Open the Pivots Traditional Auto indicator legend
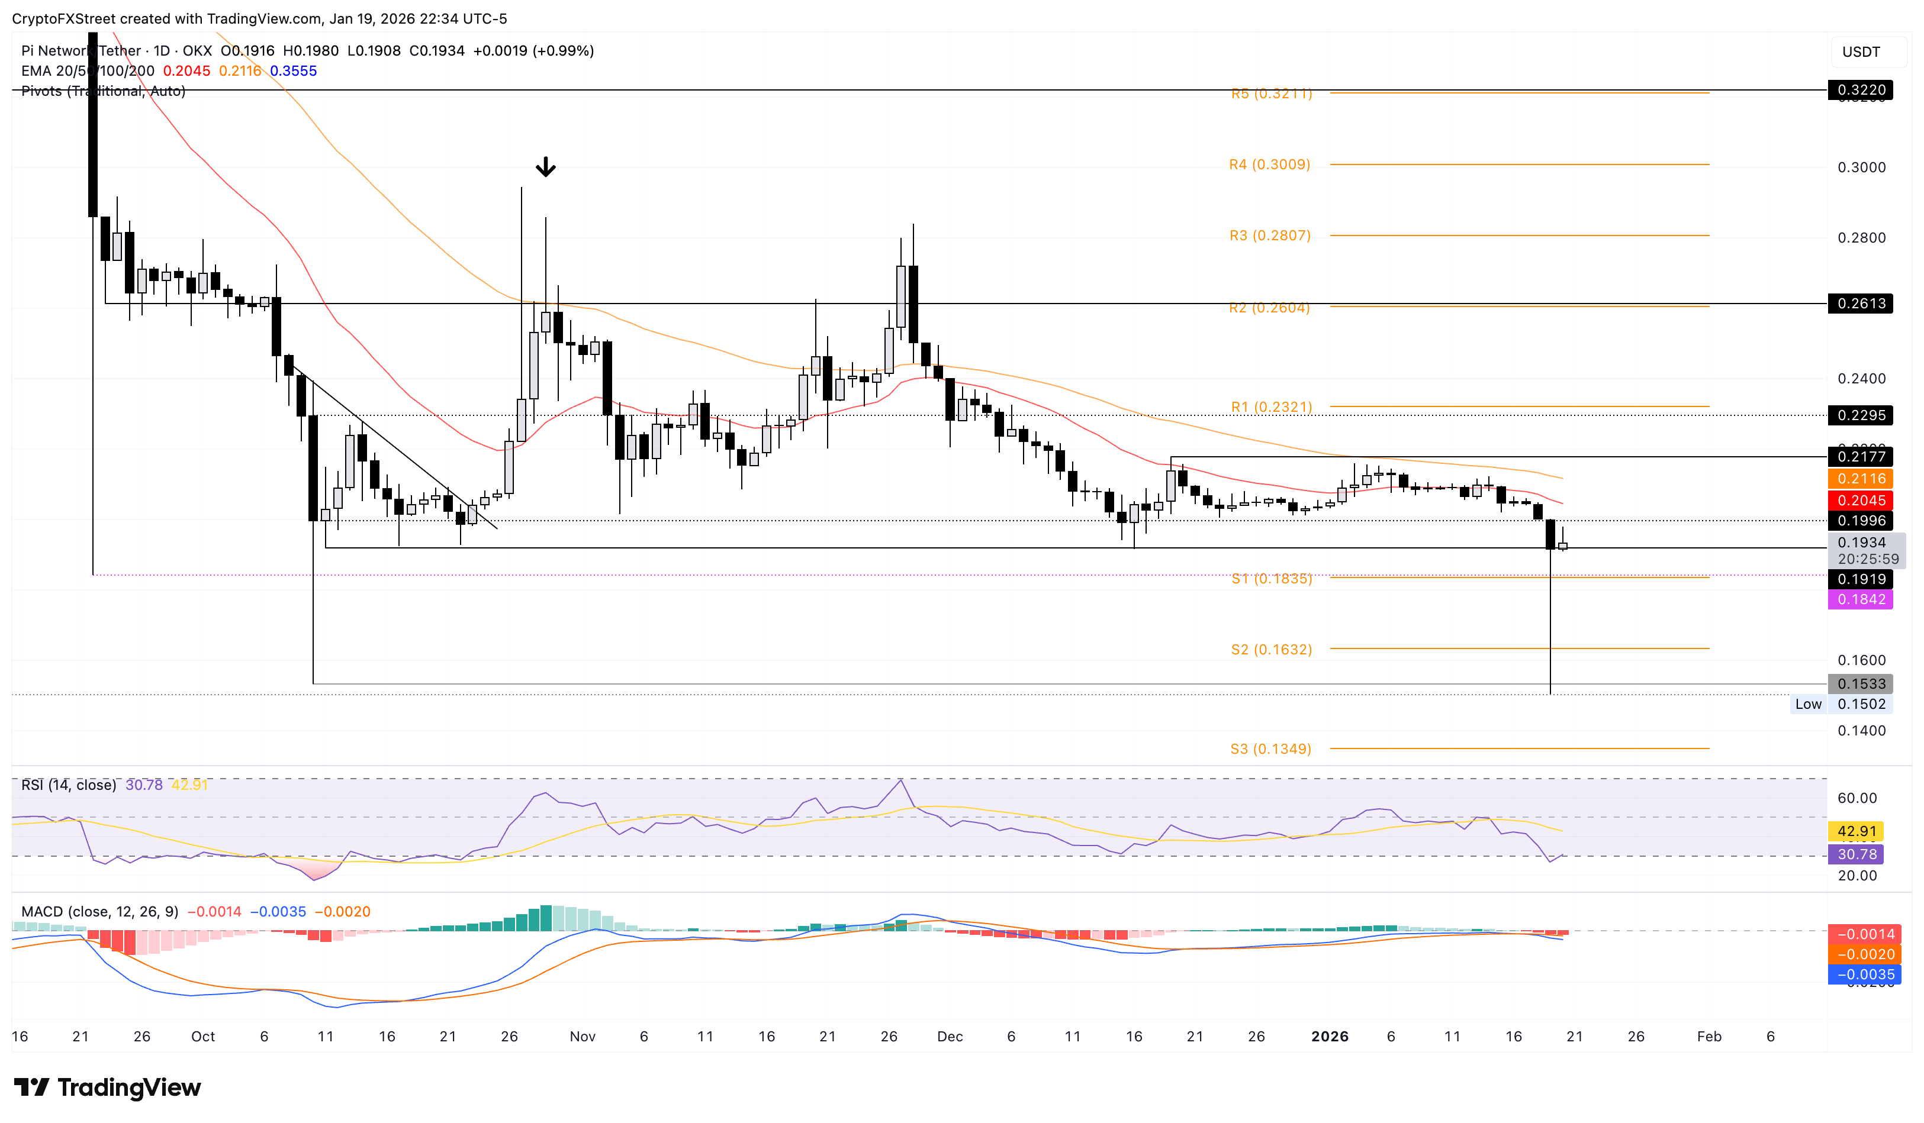The width and height of the screenshot is (1924, 1123). pyautogui.click(x=103, y=91)
